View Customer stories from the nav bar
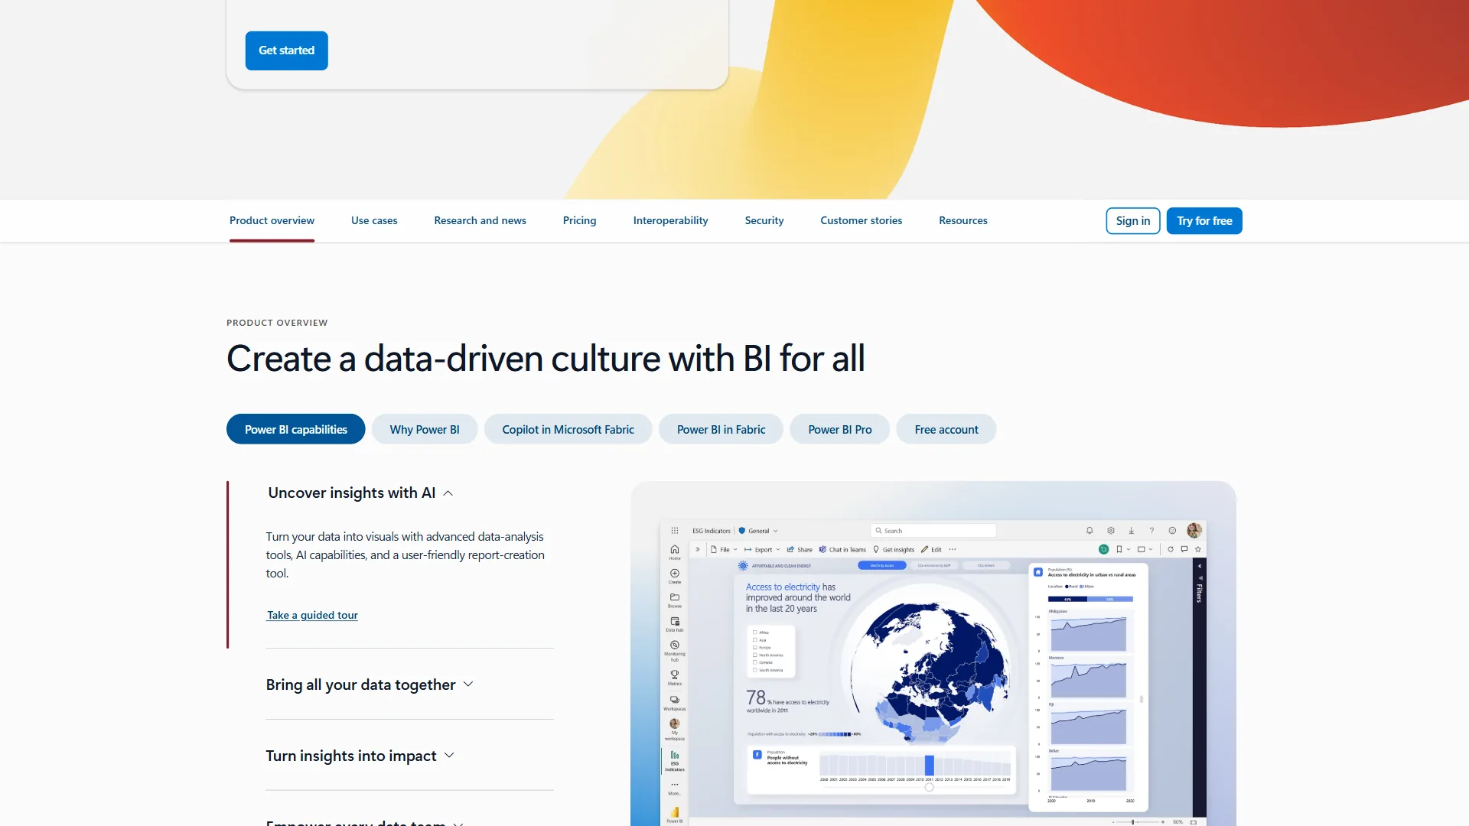Viewport: 1469px width, 826px height. (861, 220)
